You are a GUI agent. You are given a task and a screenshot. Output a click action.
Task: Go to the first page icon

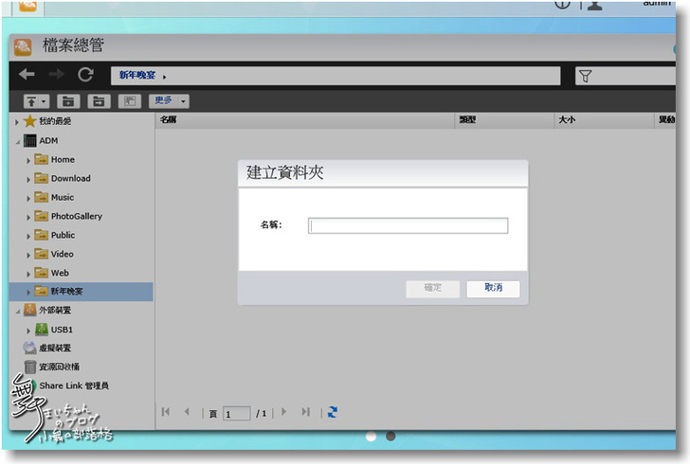pos(166,412)
